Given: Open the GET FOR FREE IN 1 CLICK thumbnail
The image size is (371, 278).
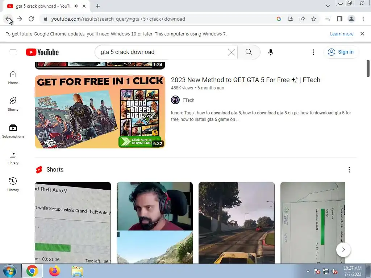Looking at the screenshot, I should tap(100, 112).
